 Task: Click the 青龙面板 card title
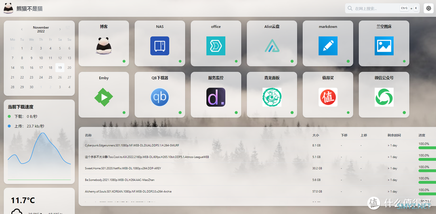272,78
